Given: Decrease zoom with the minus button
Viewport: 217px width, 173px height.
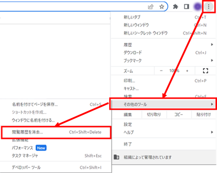Looking at the screenshot, I should coord(161,71).
